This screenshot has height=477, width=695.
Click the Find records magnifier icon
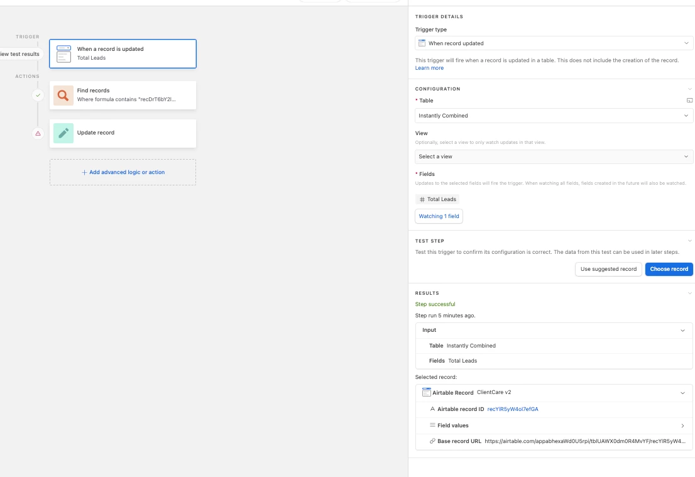point(63,96)
